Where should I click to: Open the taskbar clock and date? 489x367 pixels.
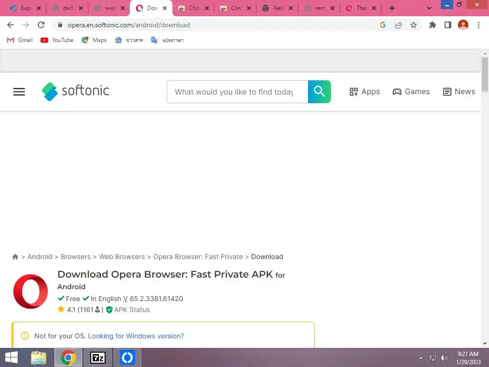click(x=468, y=358)
